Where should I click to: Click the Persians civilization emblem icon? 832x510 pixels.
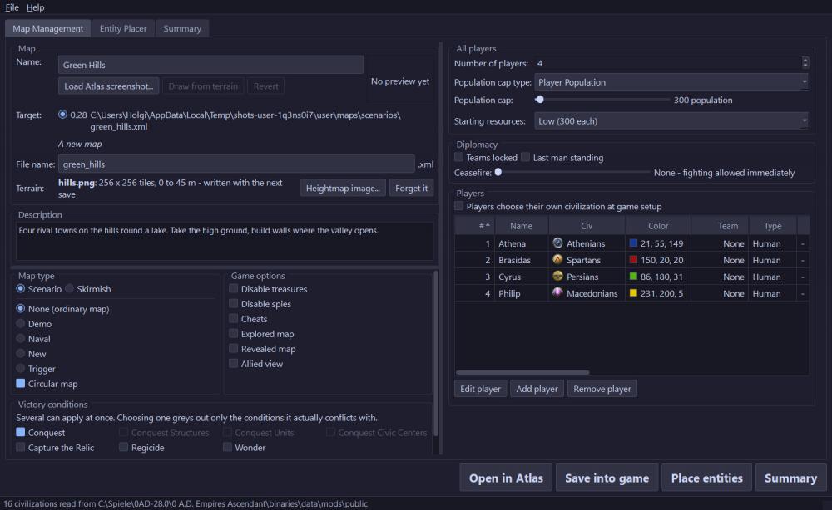pos(557,277)
